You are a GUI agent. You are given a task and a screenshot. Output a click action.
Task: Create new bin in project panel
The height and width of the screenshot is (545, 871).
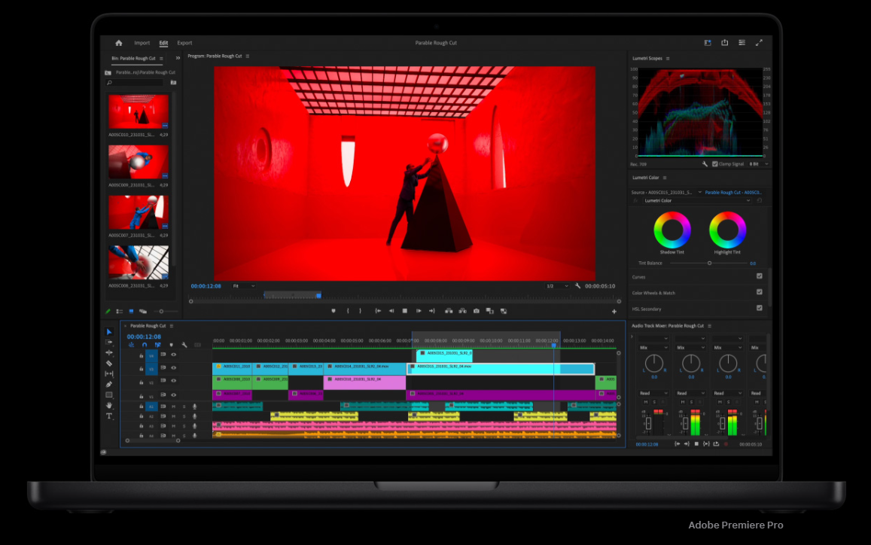click(173, 83)
